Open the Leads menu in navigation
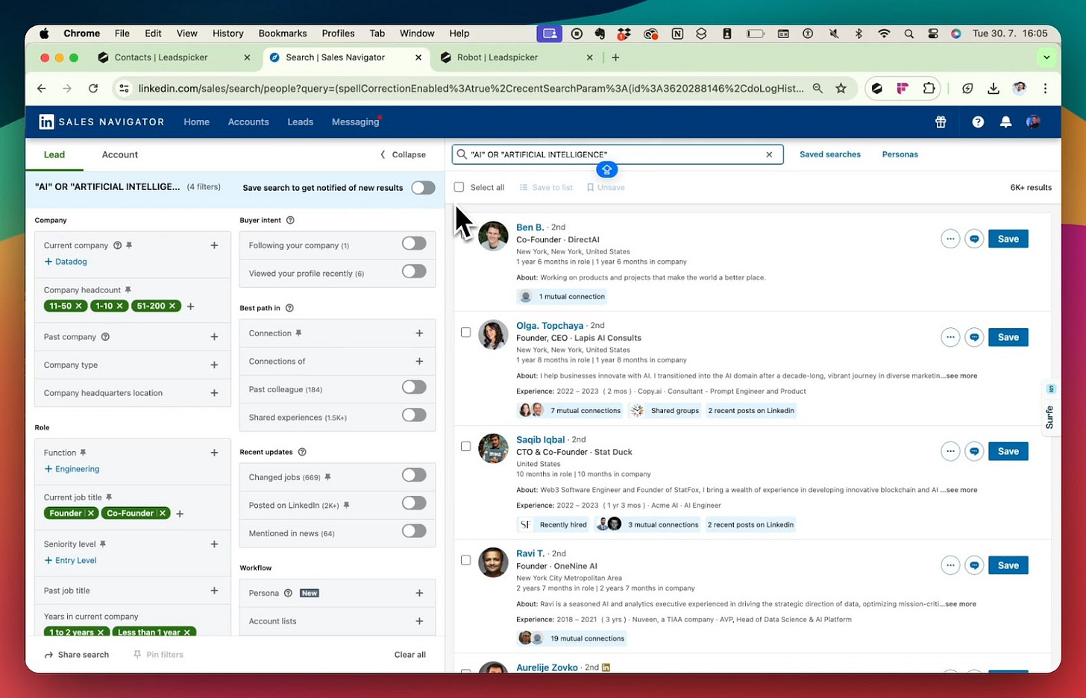The width and height of the screenshot is (1086, 698). pos(301,122)
